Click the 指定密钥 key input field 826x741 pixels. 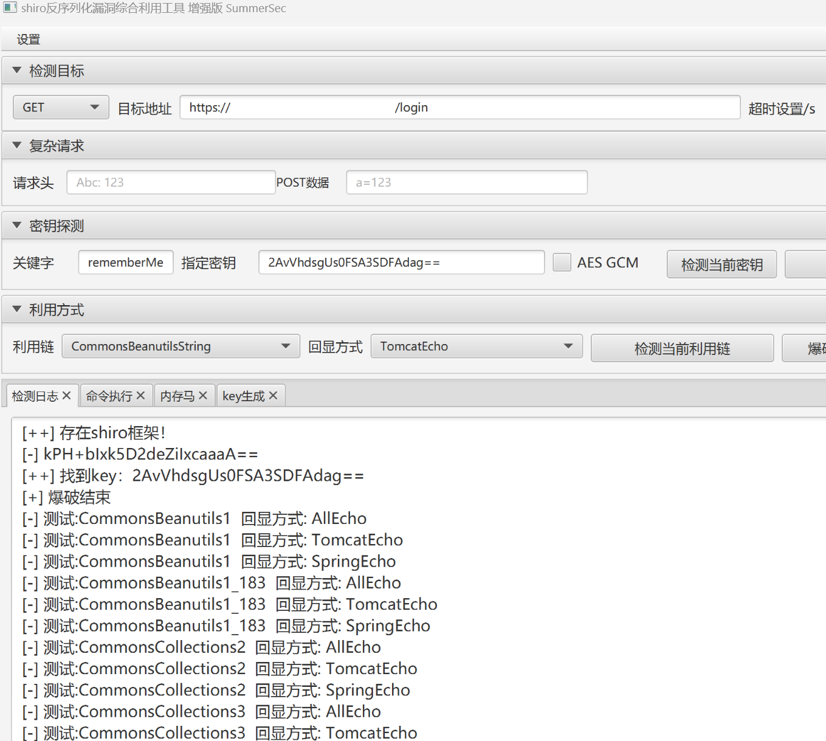tap(401, 263)
